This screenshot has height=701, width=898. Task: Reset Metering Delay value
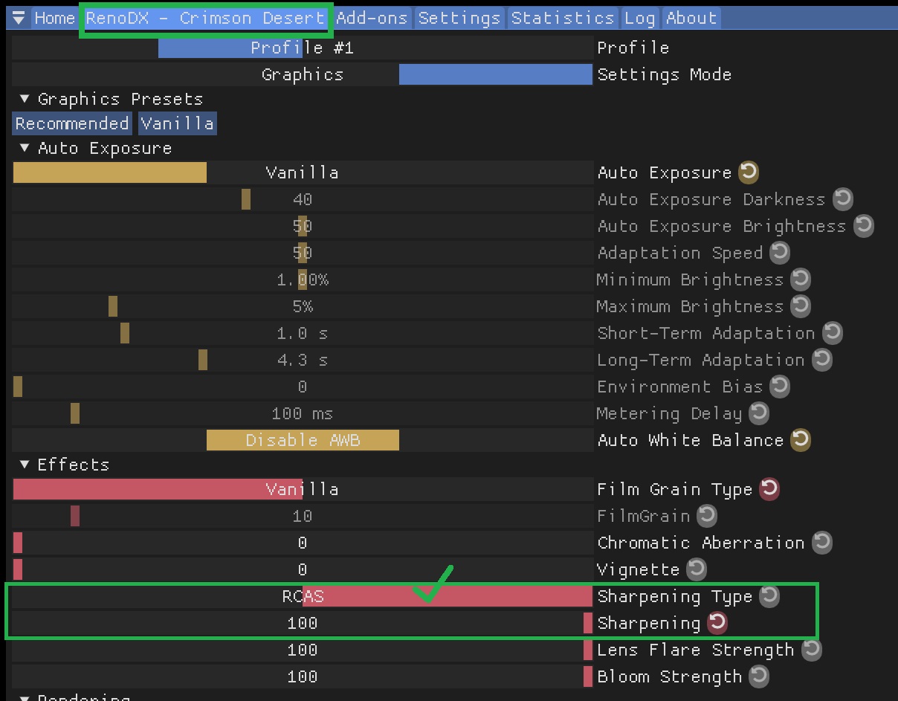pos(759,413)
